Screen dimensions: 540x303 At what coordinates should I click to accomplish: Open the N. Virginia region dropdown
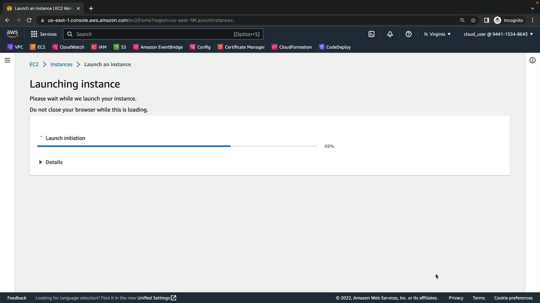click(x=437, y=34)
